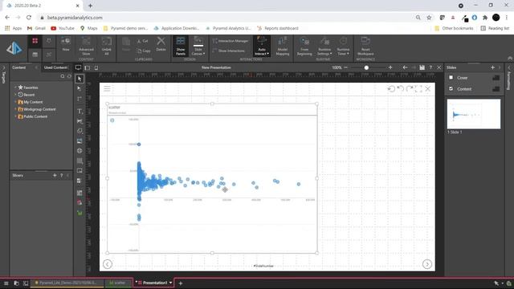This screenshot has width=514, height=289.
Task: Adjust the zoom slider handle
Action: tap(366, 67)
